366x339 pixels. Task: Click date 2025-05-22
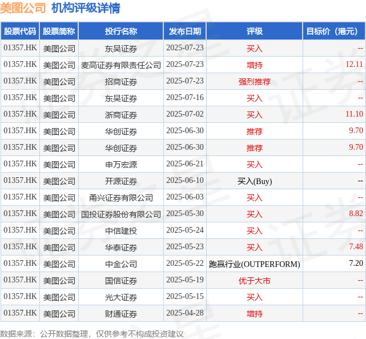(x=185, y=264)
